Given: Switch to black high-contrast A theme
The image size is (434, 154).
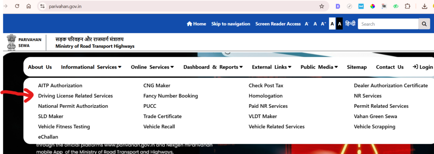Looking at the screenshot, I should coord(339,24).
